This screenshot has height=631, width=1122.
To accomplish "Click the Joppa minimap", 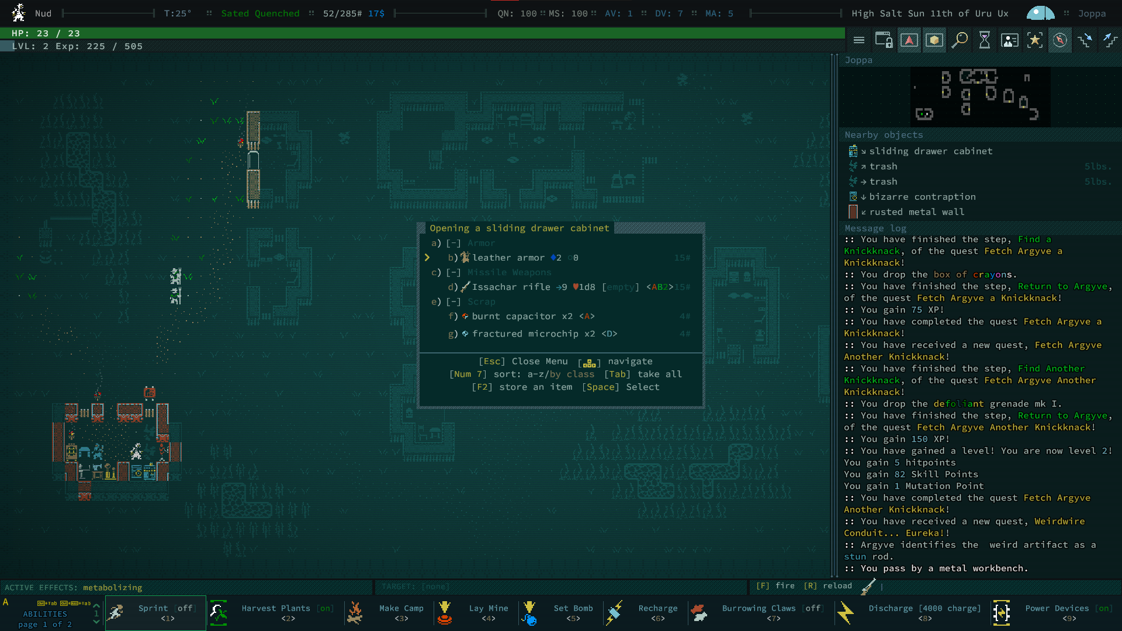I will [x=980, y=96].
